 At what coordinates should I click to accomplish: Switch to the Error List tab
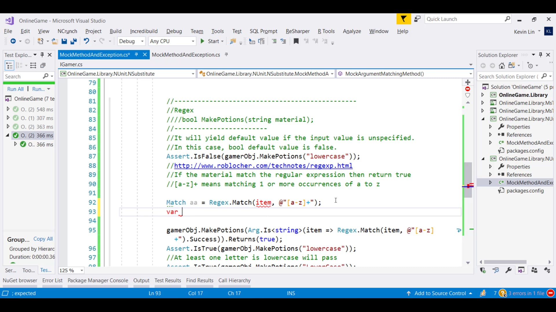pos(52,280)
